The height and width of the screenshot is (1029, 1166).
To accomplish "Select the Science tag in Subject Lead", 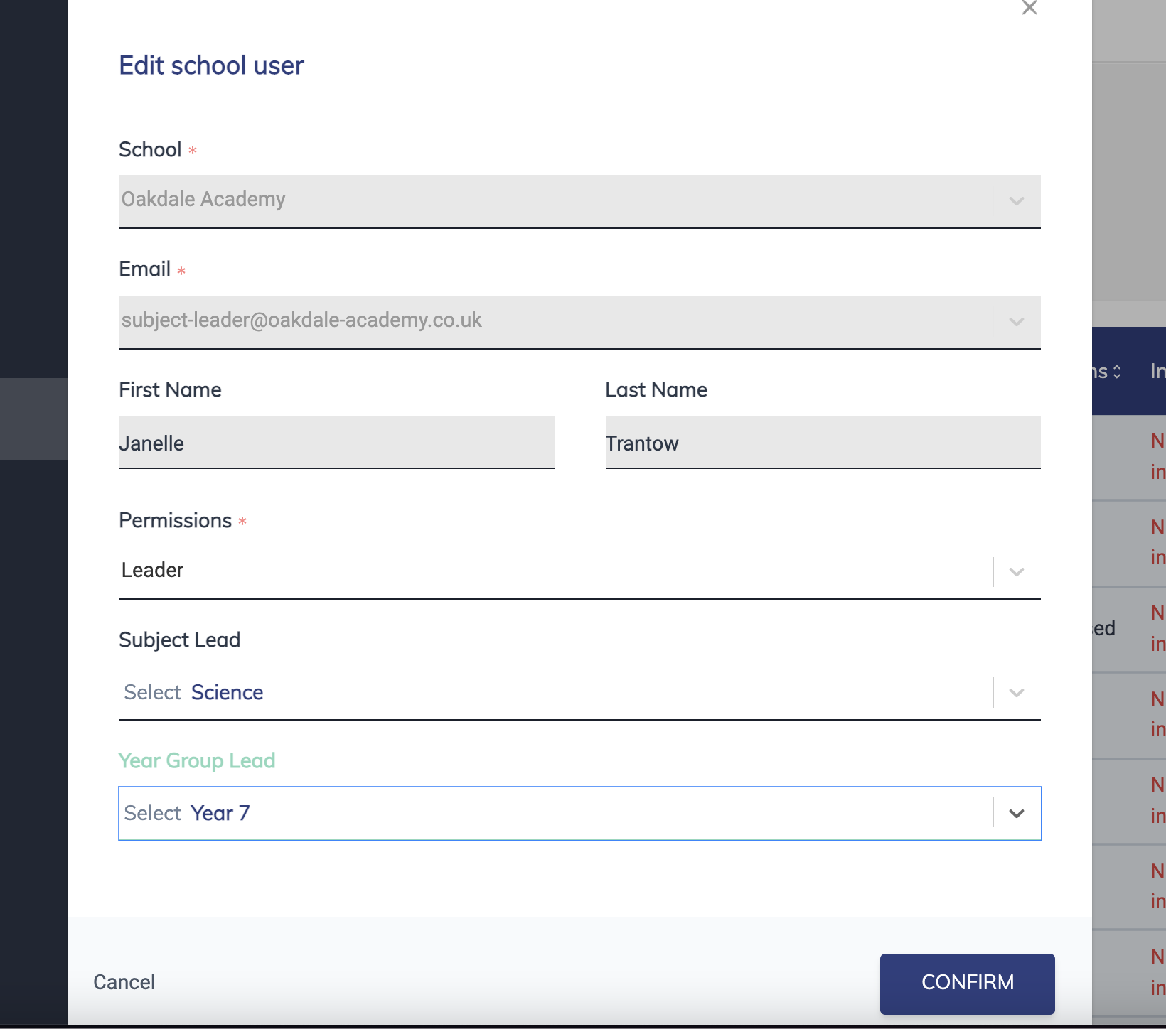I will tap(227, 692).
